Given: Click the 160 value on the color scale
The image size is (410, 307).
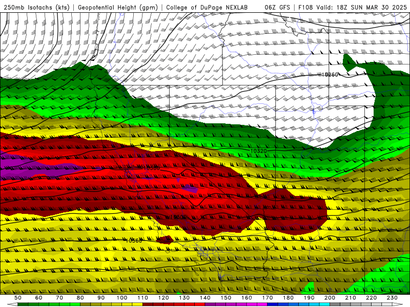Looking at the screenshot, I should tap(247, 298).
